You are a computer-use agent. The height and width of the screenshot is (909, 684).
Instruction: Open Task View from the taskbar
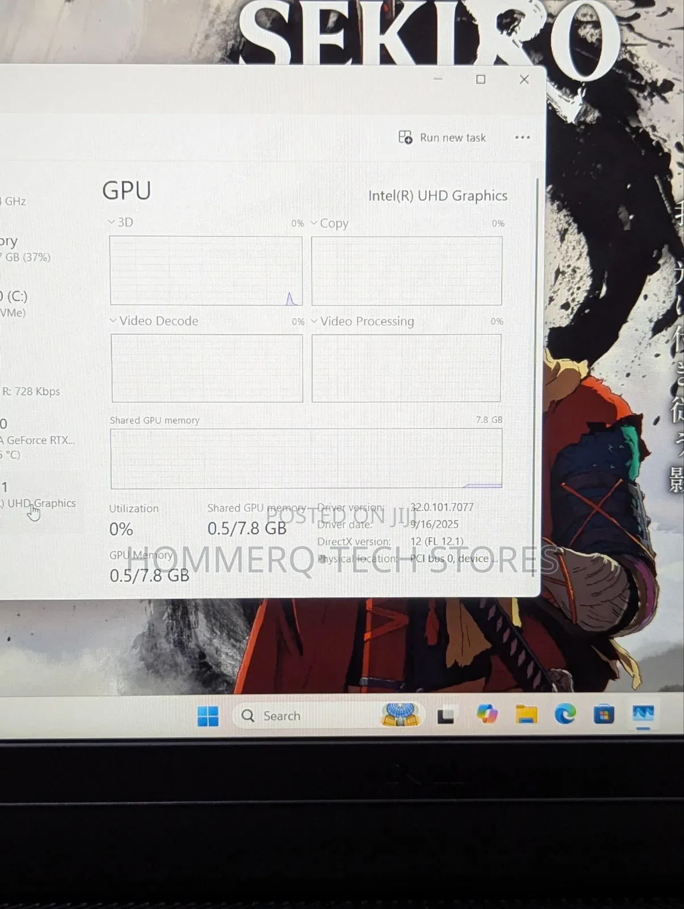pos(446,716)
